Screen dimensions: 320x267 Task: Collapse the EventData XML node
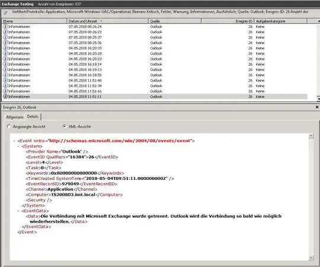click(x=18, y=211)
